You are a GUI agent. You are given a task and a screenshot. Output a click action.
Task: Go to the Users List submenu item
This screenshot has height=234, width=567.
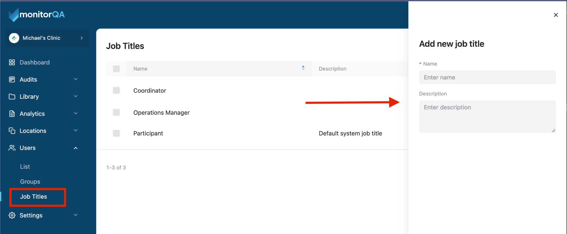pos(25,167)
